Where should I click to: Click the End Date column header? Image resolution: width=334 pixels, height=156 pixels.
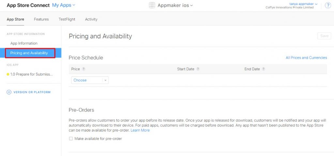point(252,69)
